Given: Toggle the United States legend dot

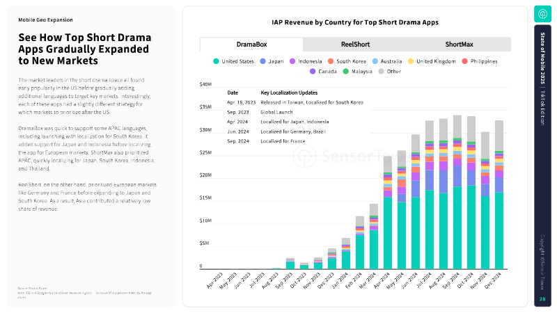Looking at the screenshot, I should [x=217, y=61].
